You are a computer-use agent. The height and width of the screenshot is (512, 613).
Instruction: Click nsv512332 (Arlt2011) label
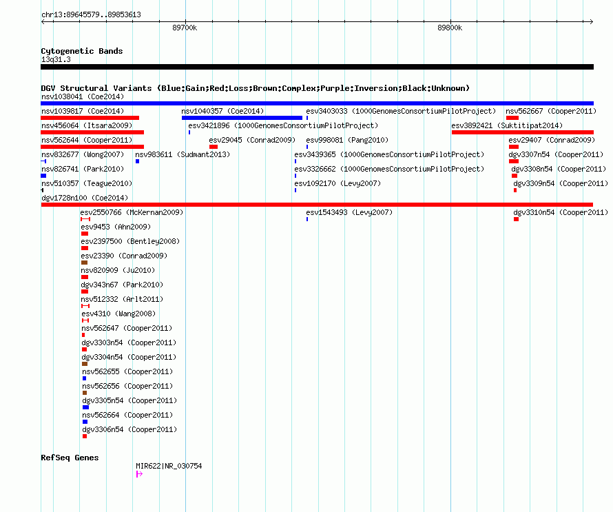coord(123,299)
